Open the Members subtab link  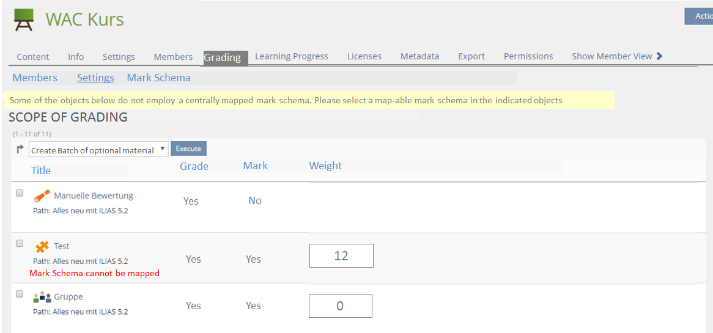[x=35, y=78]
